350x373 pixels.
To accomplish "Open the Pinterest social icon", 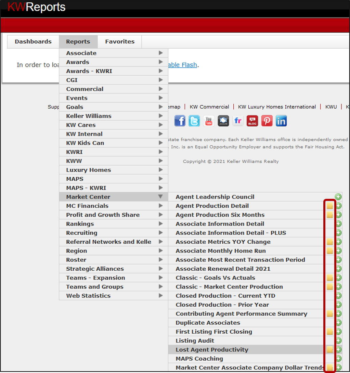I will pos(267,121).
